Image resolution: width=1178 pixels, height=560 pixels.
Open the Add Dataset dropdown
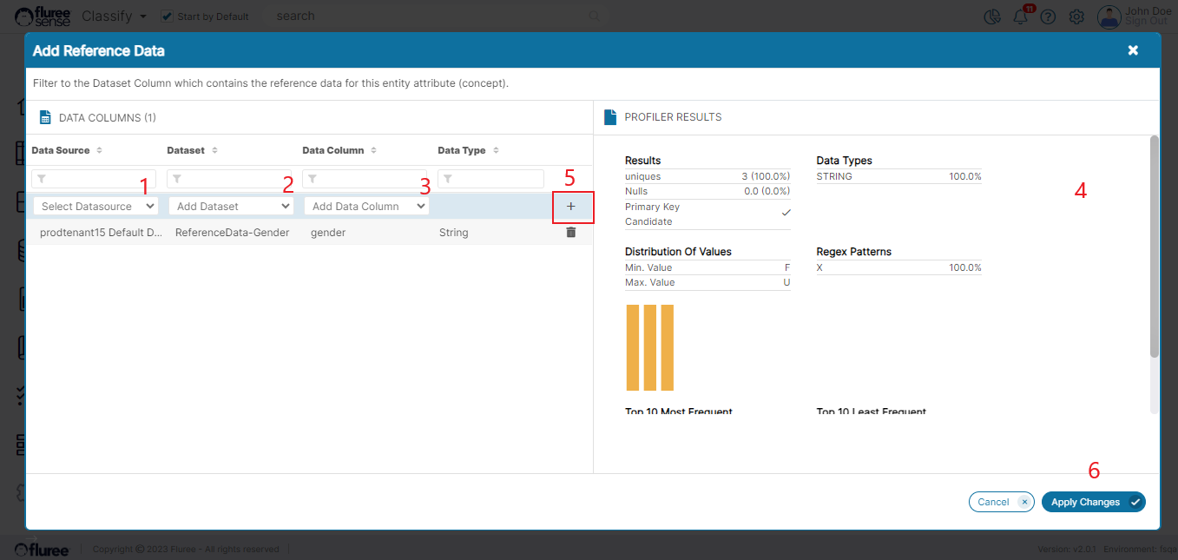tap(232, 207)
